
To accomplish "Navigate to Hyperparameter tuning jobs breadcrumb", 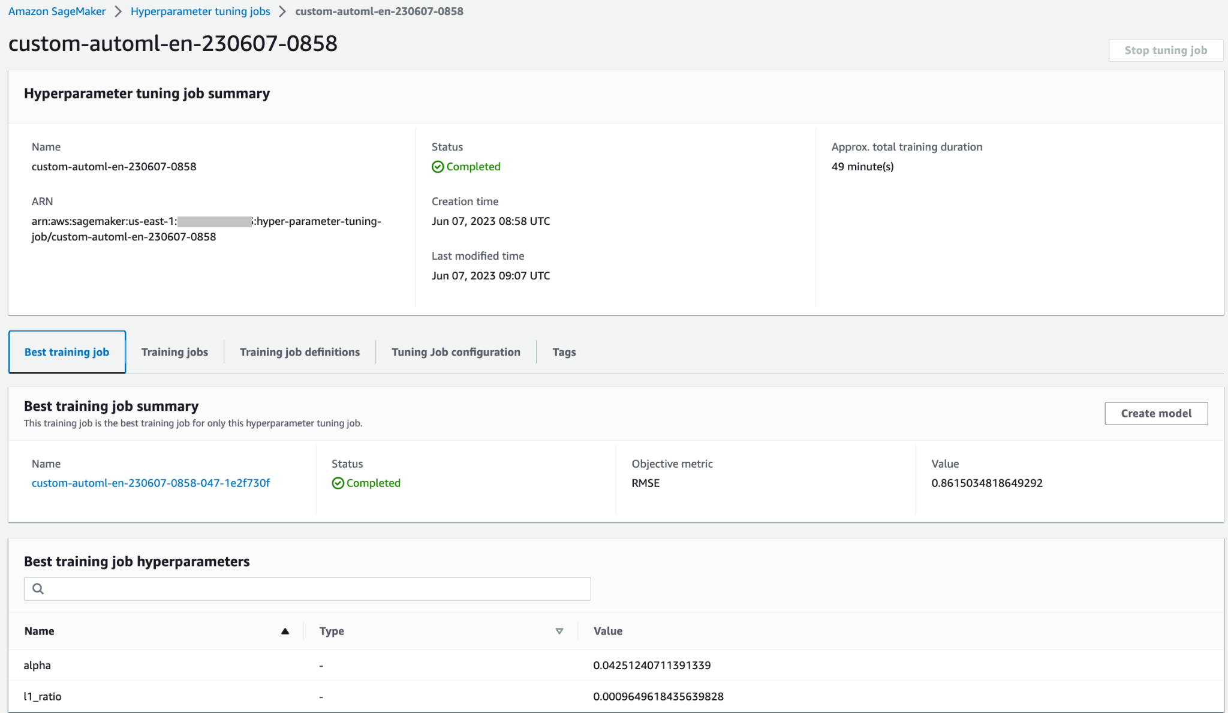I will coord(200,11).
